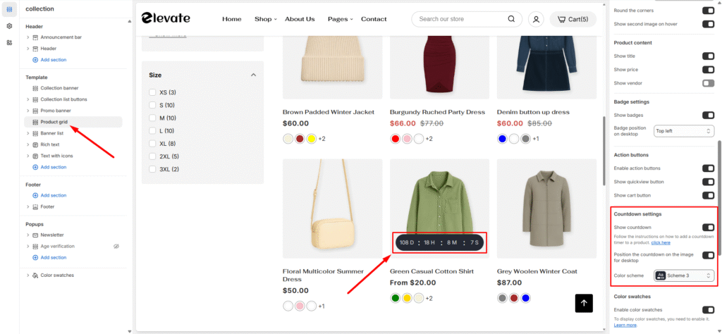This screenshot has width=722, height=334.
Task: Select green swatch on Green Casual Cotton Shirt
Action: click(395, 298)
